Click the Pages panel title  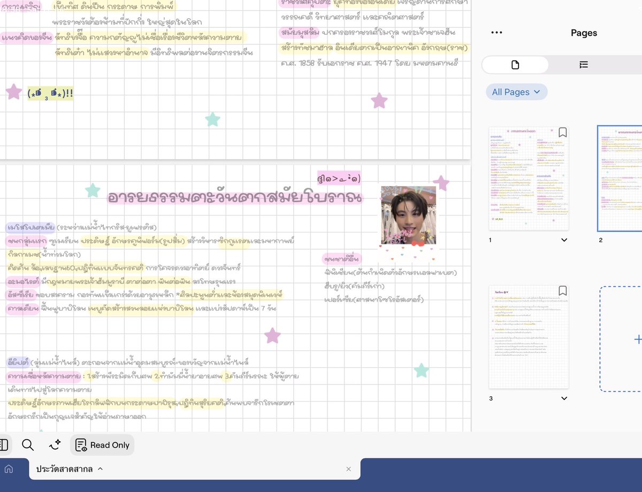[x=584, y=33]
